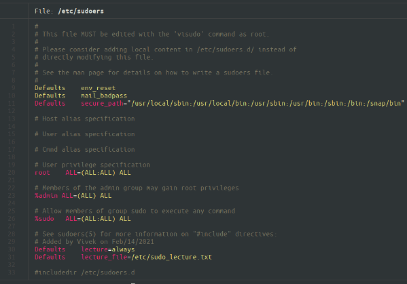Click the 'Allow members of group sudo' comment
The image size is (407, 284).
135,211
